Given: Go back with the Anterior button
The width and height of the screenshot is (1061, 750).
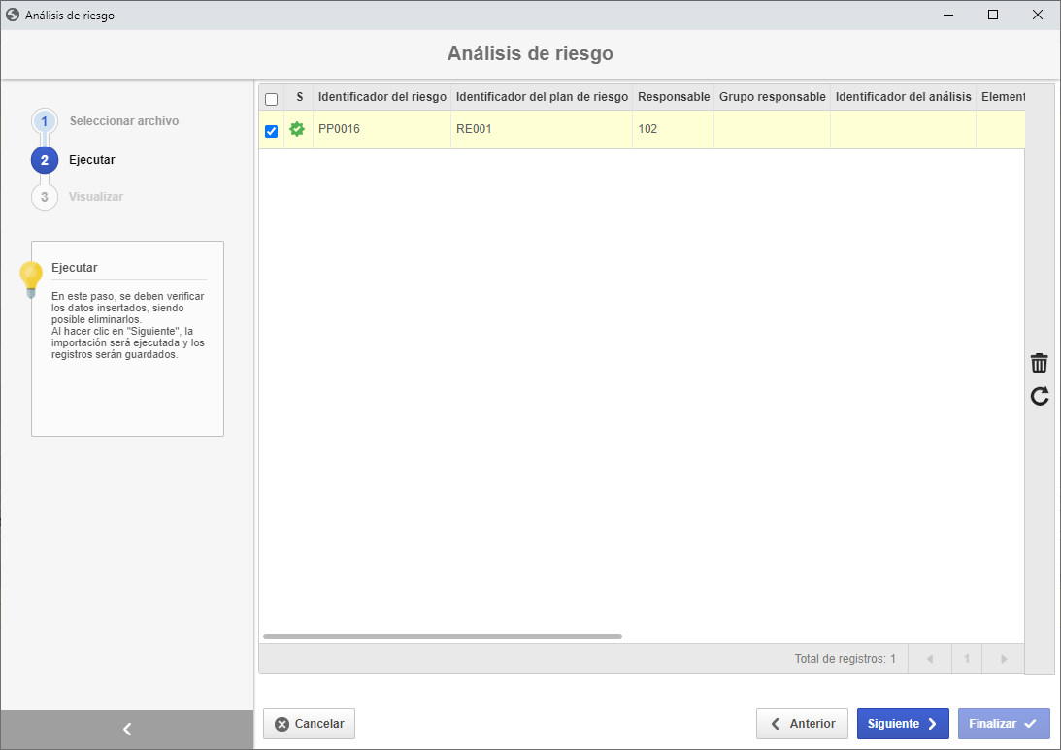Looking at the screenshot, I should (802, 724).
